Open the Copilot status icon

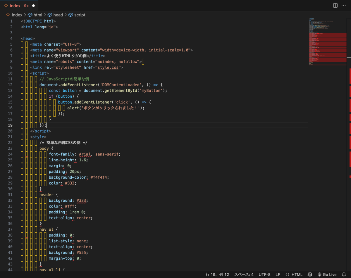coord(310,274)
